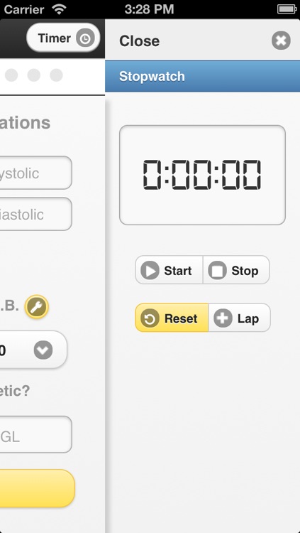
Task: Tap the Diastolic input field
Action: click(36, 214)
